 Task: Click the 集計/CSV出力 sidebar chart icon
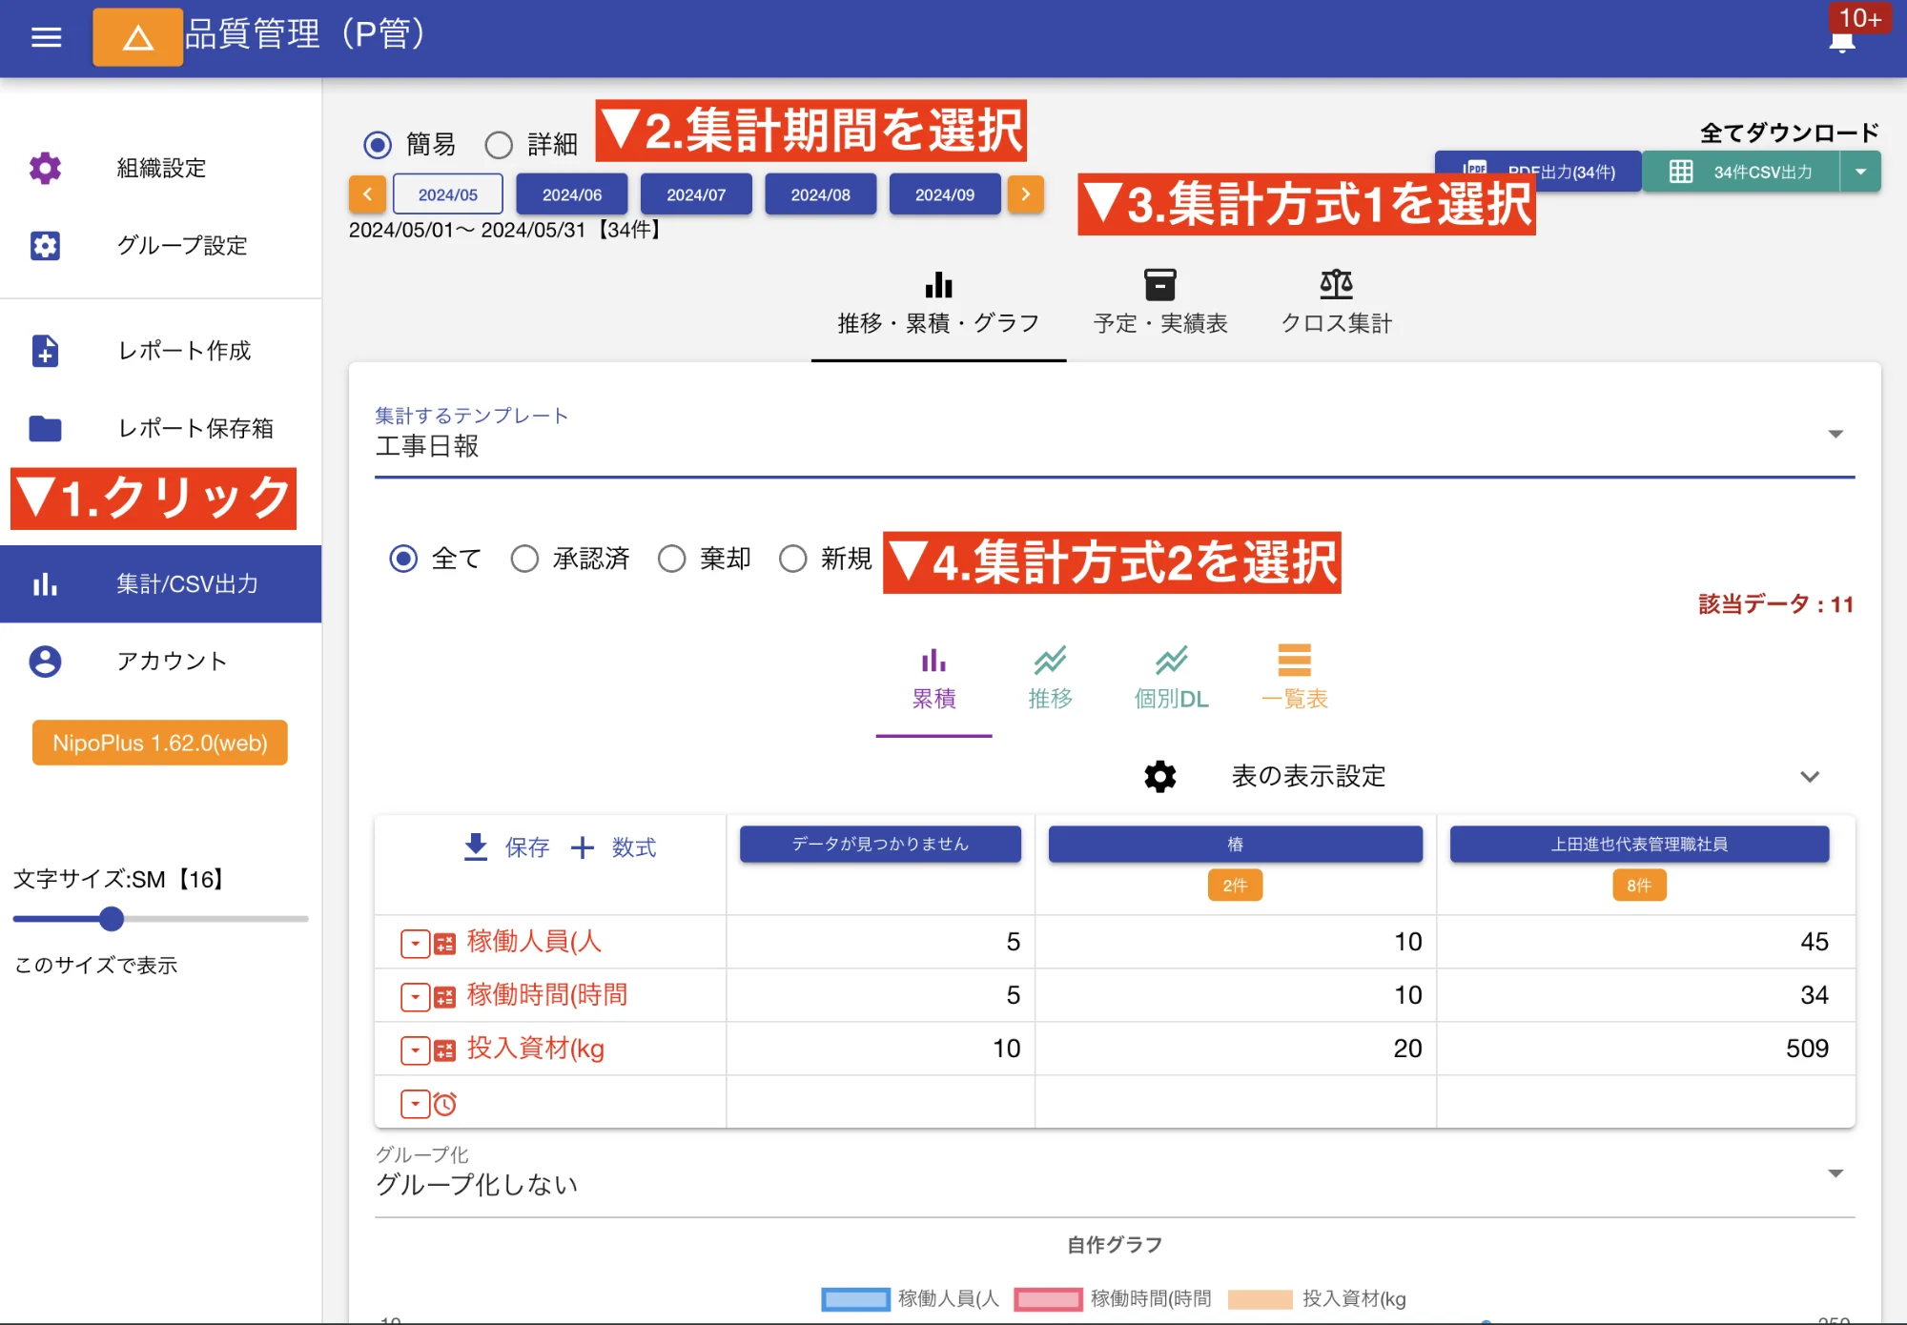[x=44, y=584]
